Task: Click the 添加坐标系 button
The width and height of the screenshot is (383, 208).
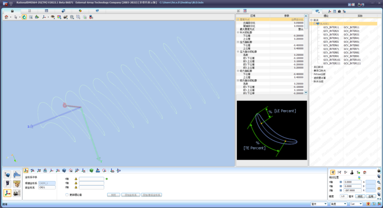Action: tap(130, 195)
